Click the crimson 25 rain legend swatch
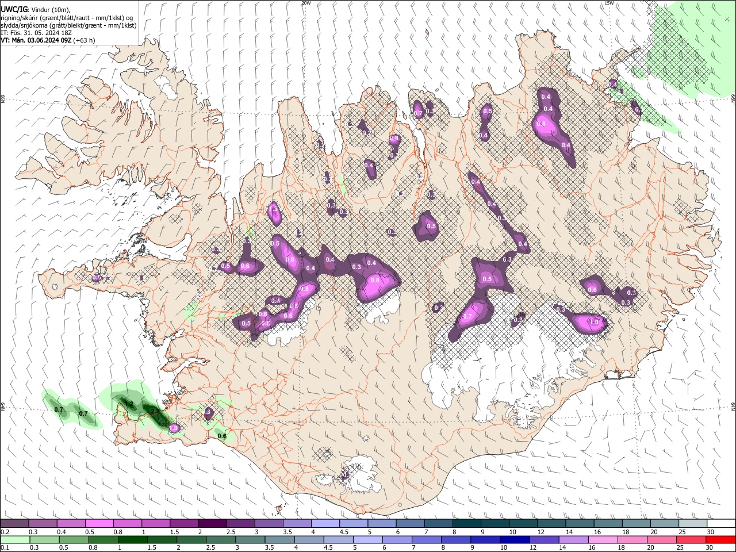Image resolution: width=736 pixels, height=552 pixels. click(x=691, y=540)
